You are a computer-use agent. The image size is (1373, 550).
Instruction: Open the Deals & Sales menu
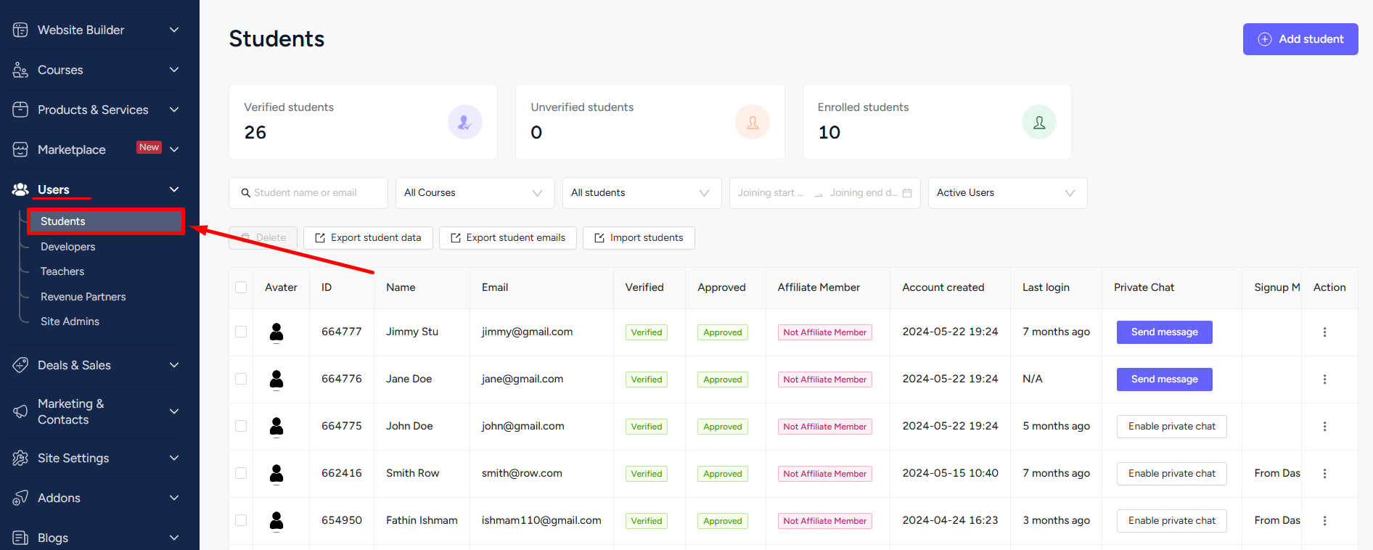coord(96,365)
